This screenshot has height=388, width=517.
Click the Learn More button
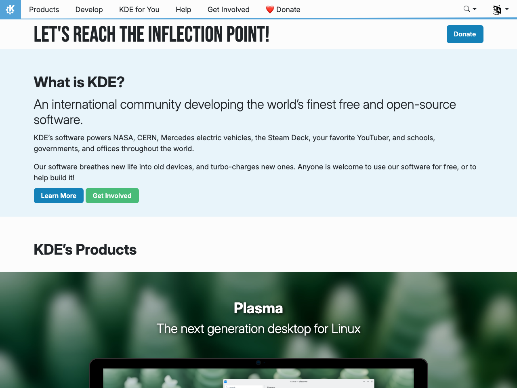tap(58, 196)
